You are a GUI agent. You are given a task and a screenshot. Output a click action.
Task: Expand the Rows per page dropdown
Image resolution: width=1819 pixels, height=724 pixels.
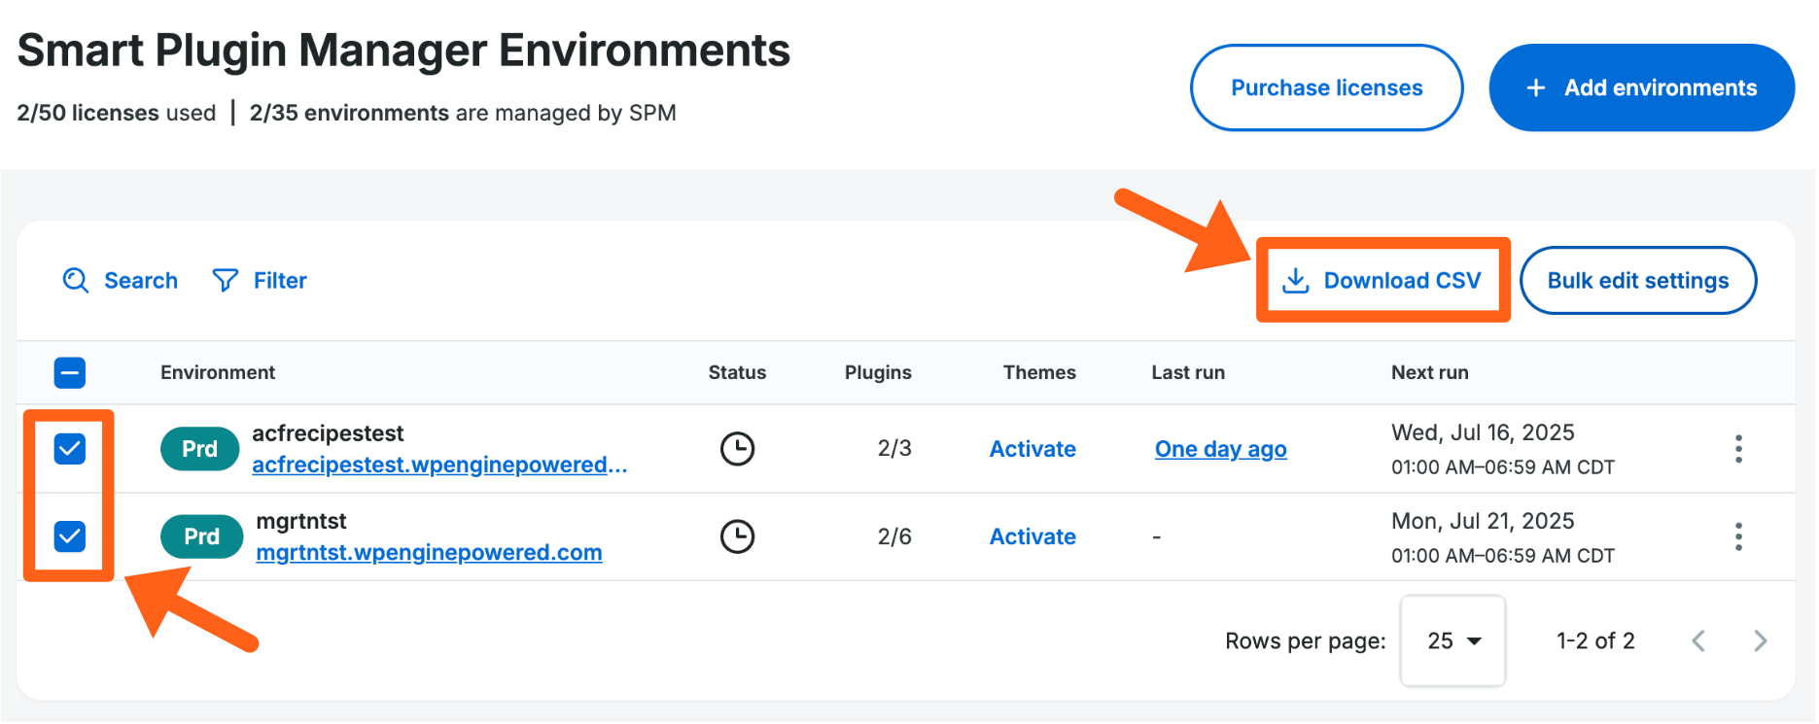coord(1452,641)
